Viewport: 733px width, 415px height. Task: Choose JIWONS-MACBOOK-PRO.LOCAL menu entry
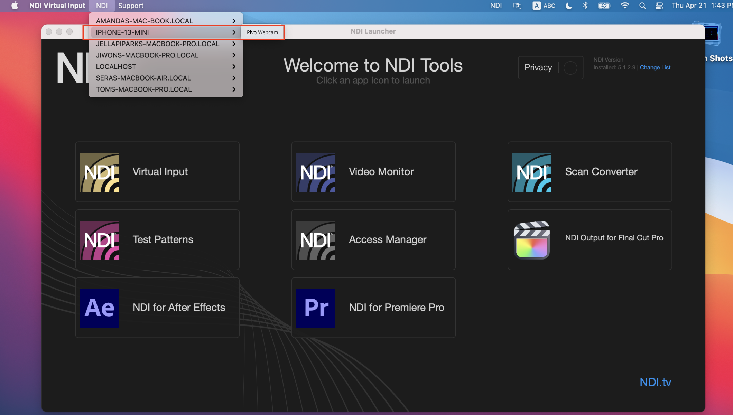tap(166, 55)
